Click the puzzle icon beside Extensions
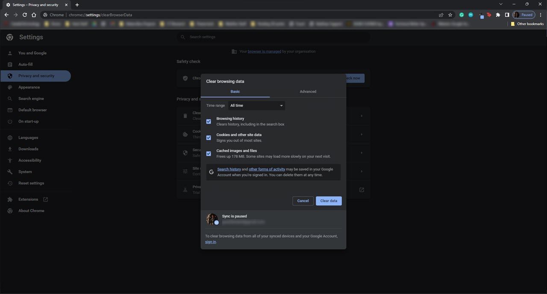This screenshot has height=294, width=547. pos(10,200)
